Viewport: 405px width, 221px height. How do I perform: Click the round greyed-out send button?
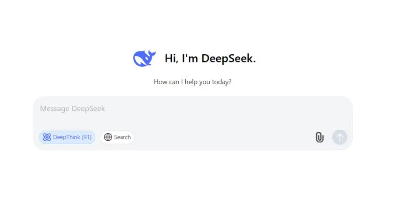coord(339,137)
